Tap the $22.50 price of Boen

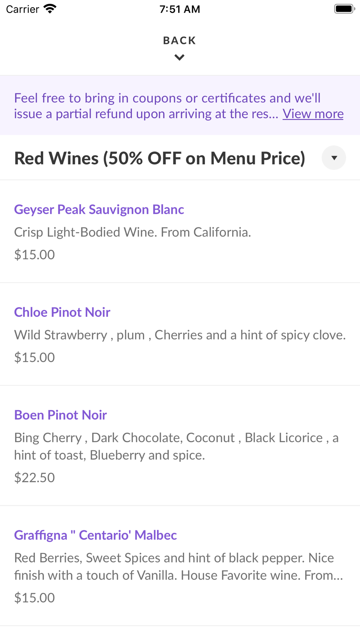coord(35,478)
